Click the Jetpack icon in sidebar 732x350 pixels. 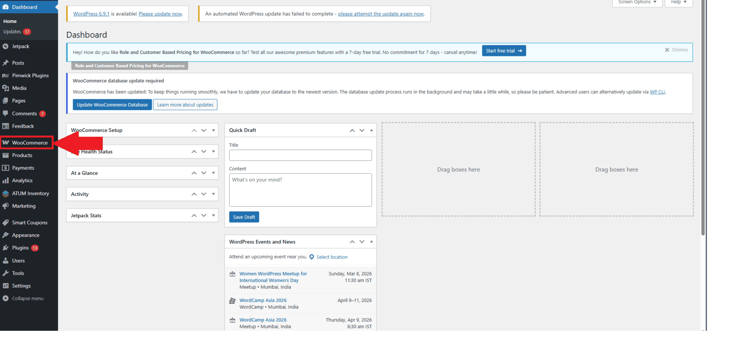[x=5, y=46]
